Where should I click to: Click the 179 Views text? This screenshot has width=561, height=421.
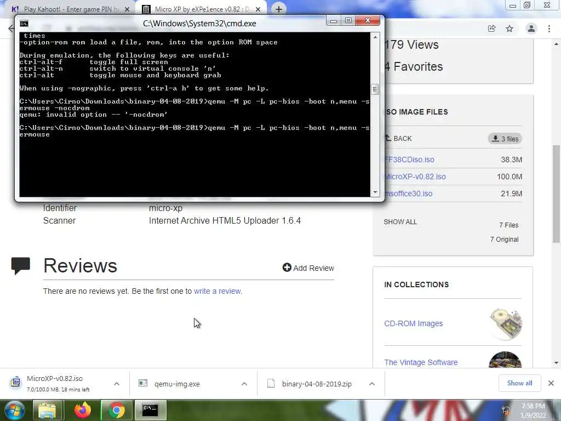(411, 45)
